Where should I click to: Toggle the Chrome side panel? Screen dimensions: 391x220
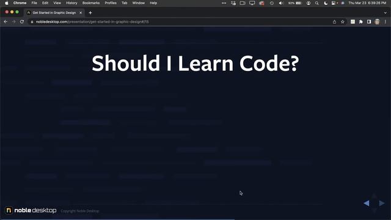(369, 22)
